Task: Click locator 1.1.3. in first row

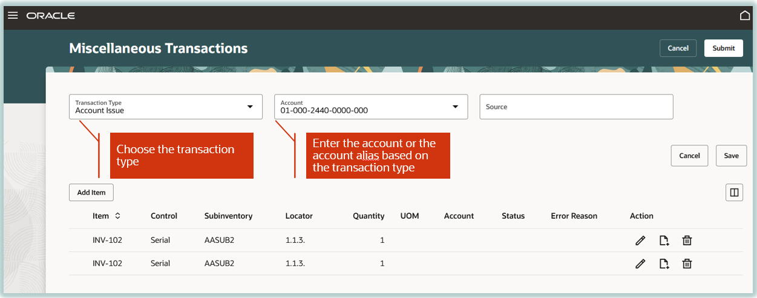Action: click(295, 240)
